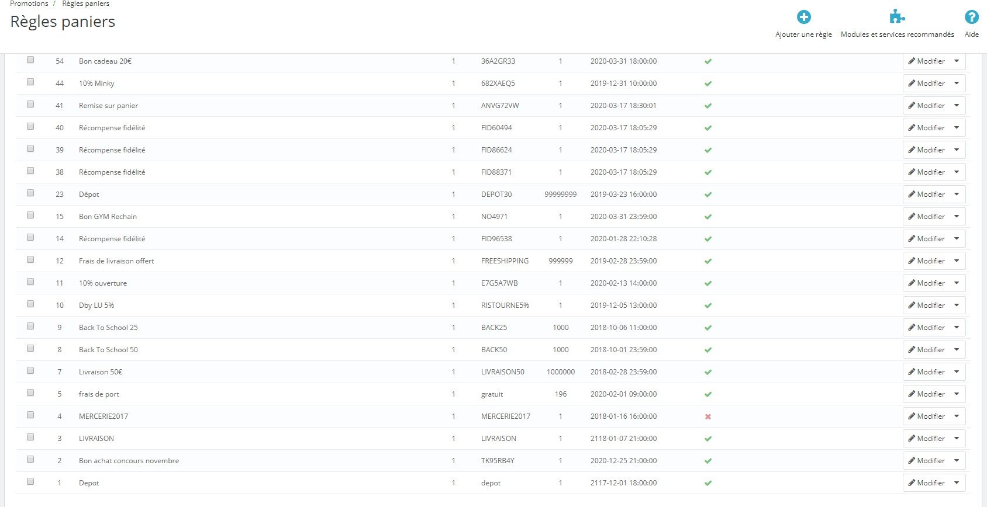The width and height of the screenshot is (987, 507).
Task: Click the E7G5A7WB code cell
Action: click(x=499, y=283)
